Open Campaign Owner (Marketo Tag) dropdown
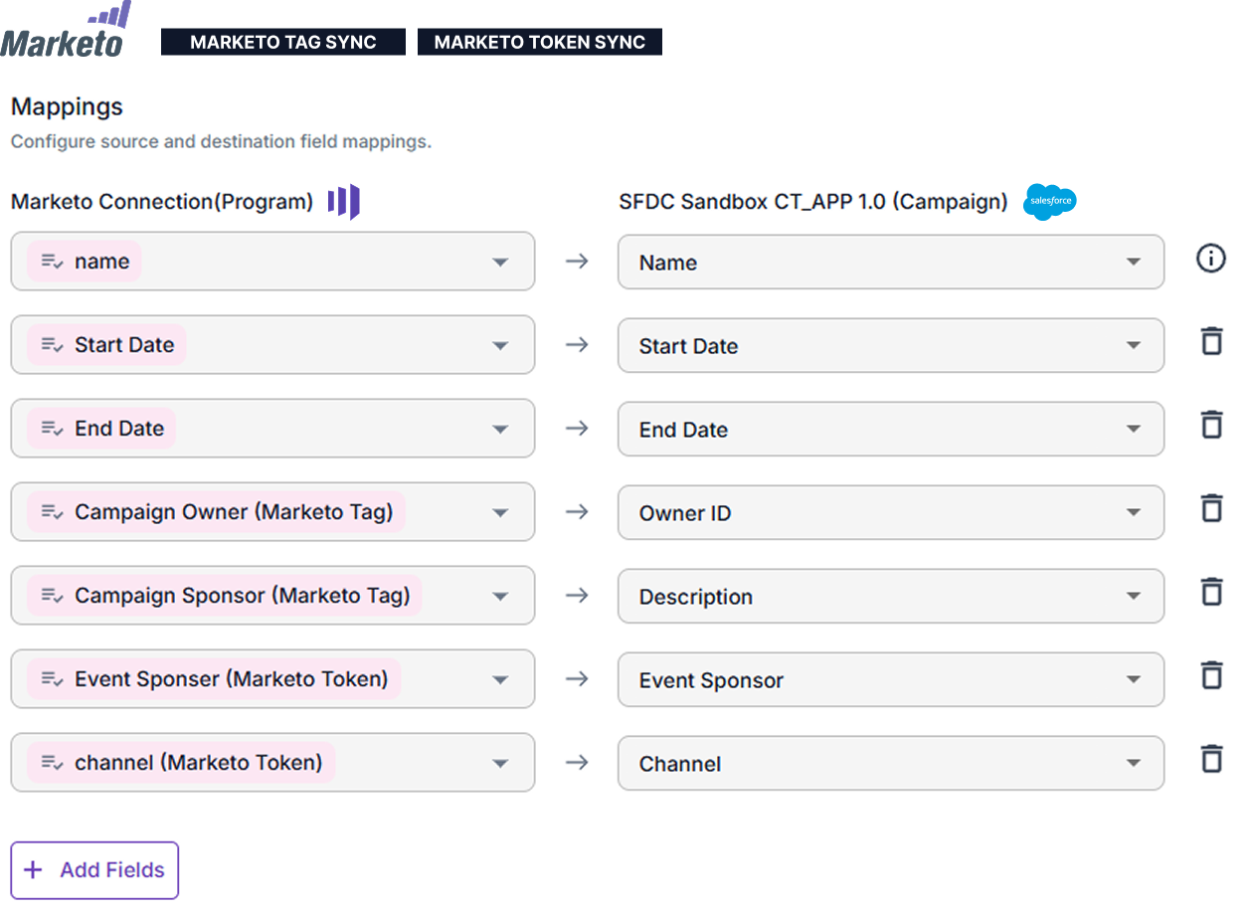Viewport: 1252px width, 913px height. [x=272, y=512]
